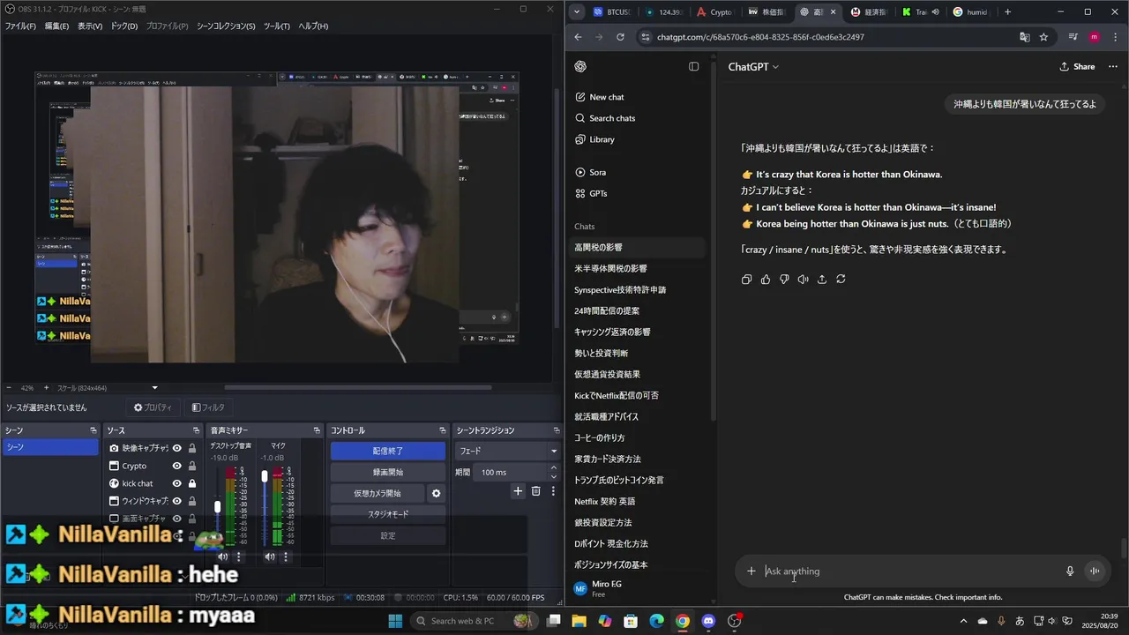Viewport: 1129px width, 635px height.
Task: Add a transition with the plus icon
Action: (x=518, y=491)
